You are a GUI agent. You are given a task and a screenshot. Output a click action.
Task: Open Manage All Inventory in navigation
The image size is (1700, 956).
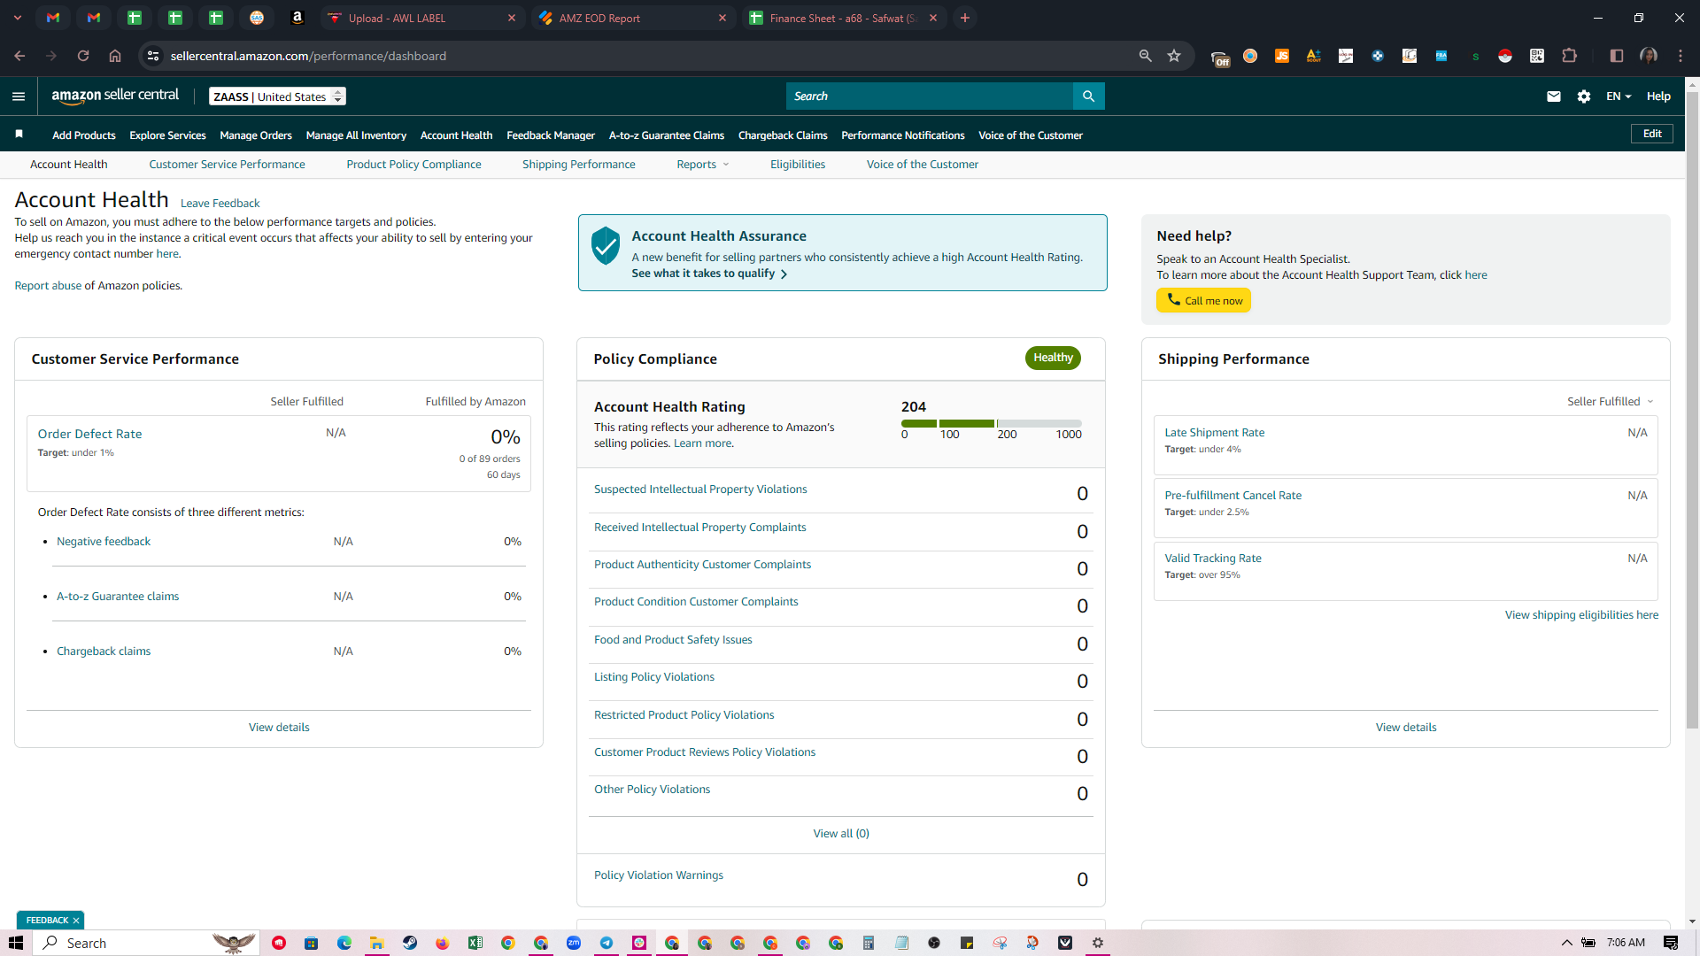tap(356, 135)
